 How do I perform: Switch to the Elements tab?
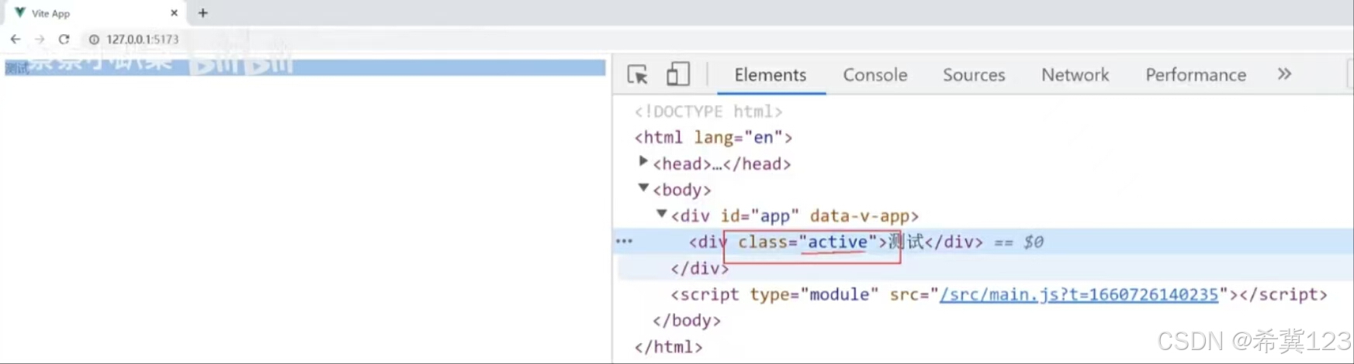(770, 75)
